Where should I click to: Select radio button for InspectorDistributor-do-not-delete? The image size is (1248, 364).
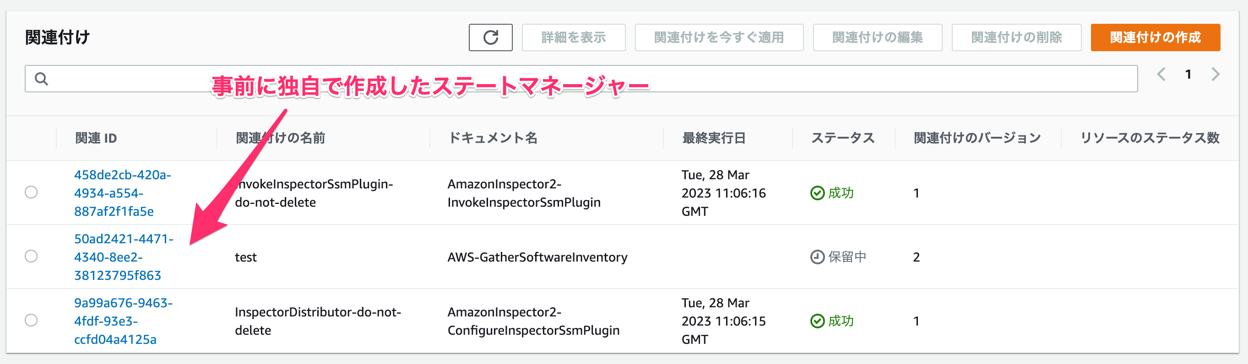tap(31, 320)
